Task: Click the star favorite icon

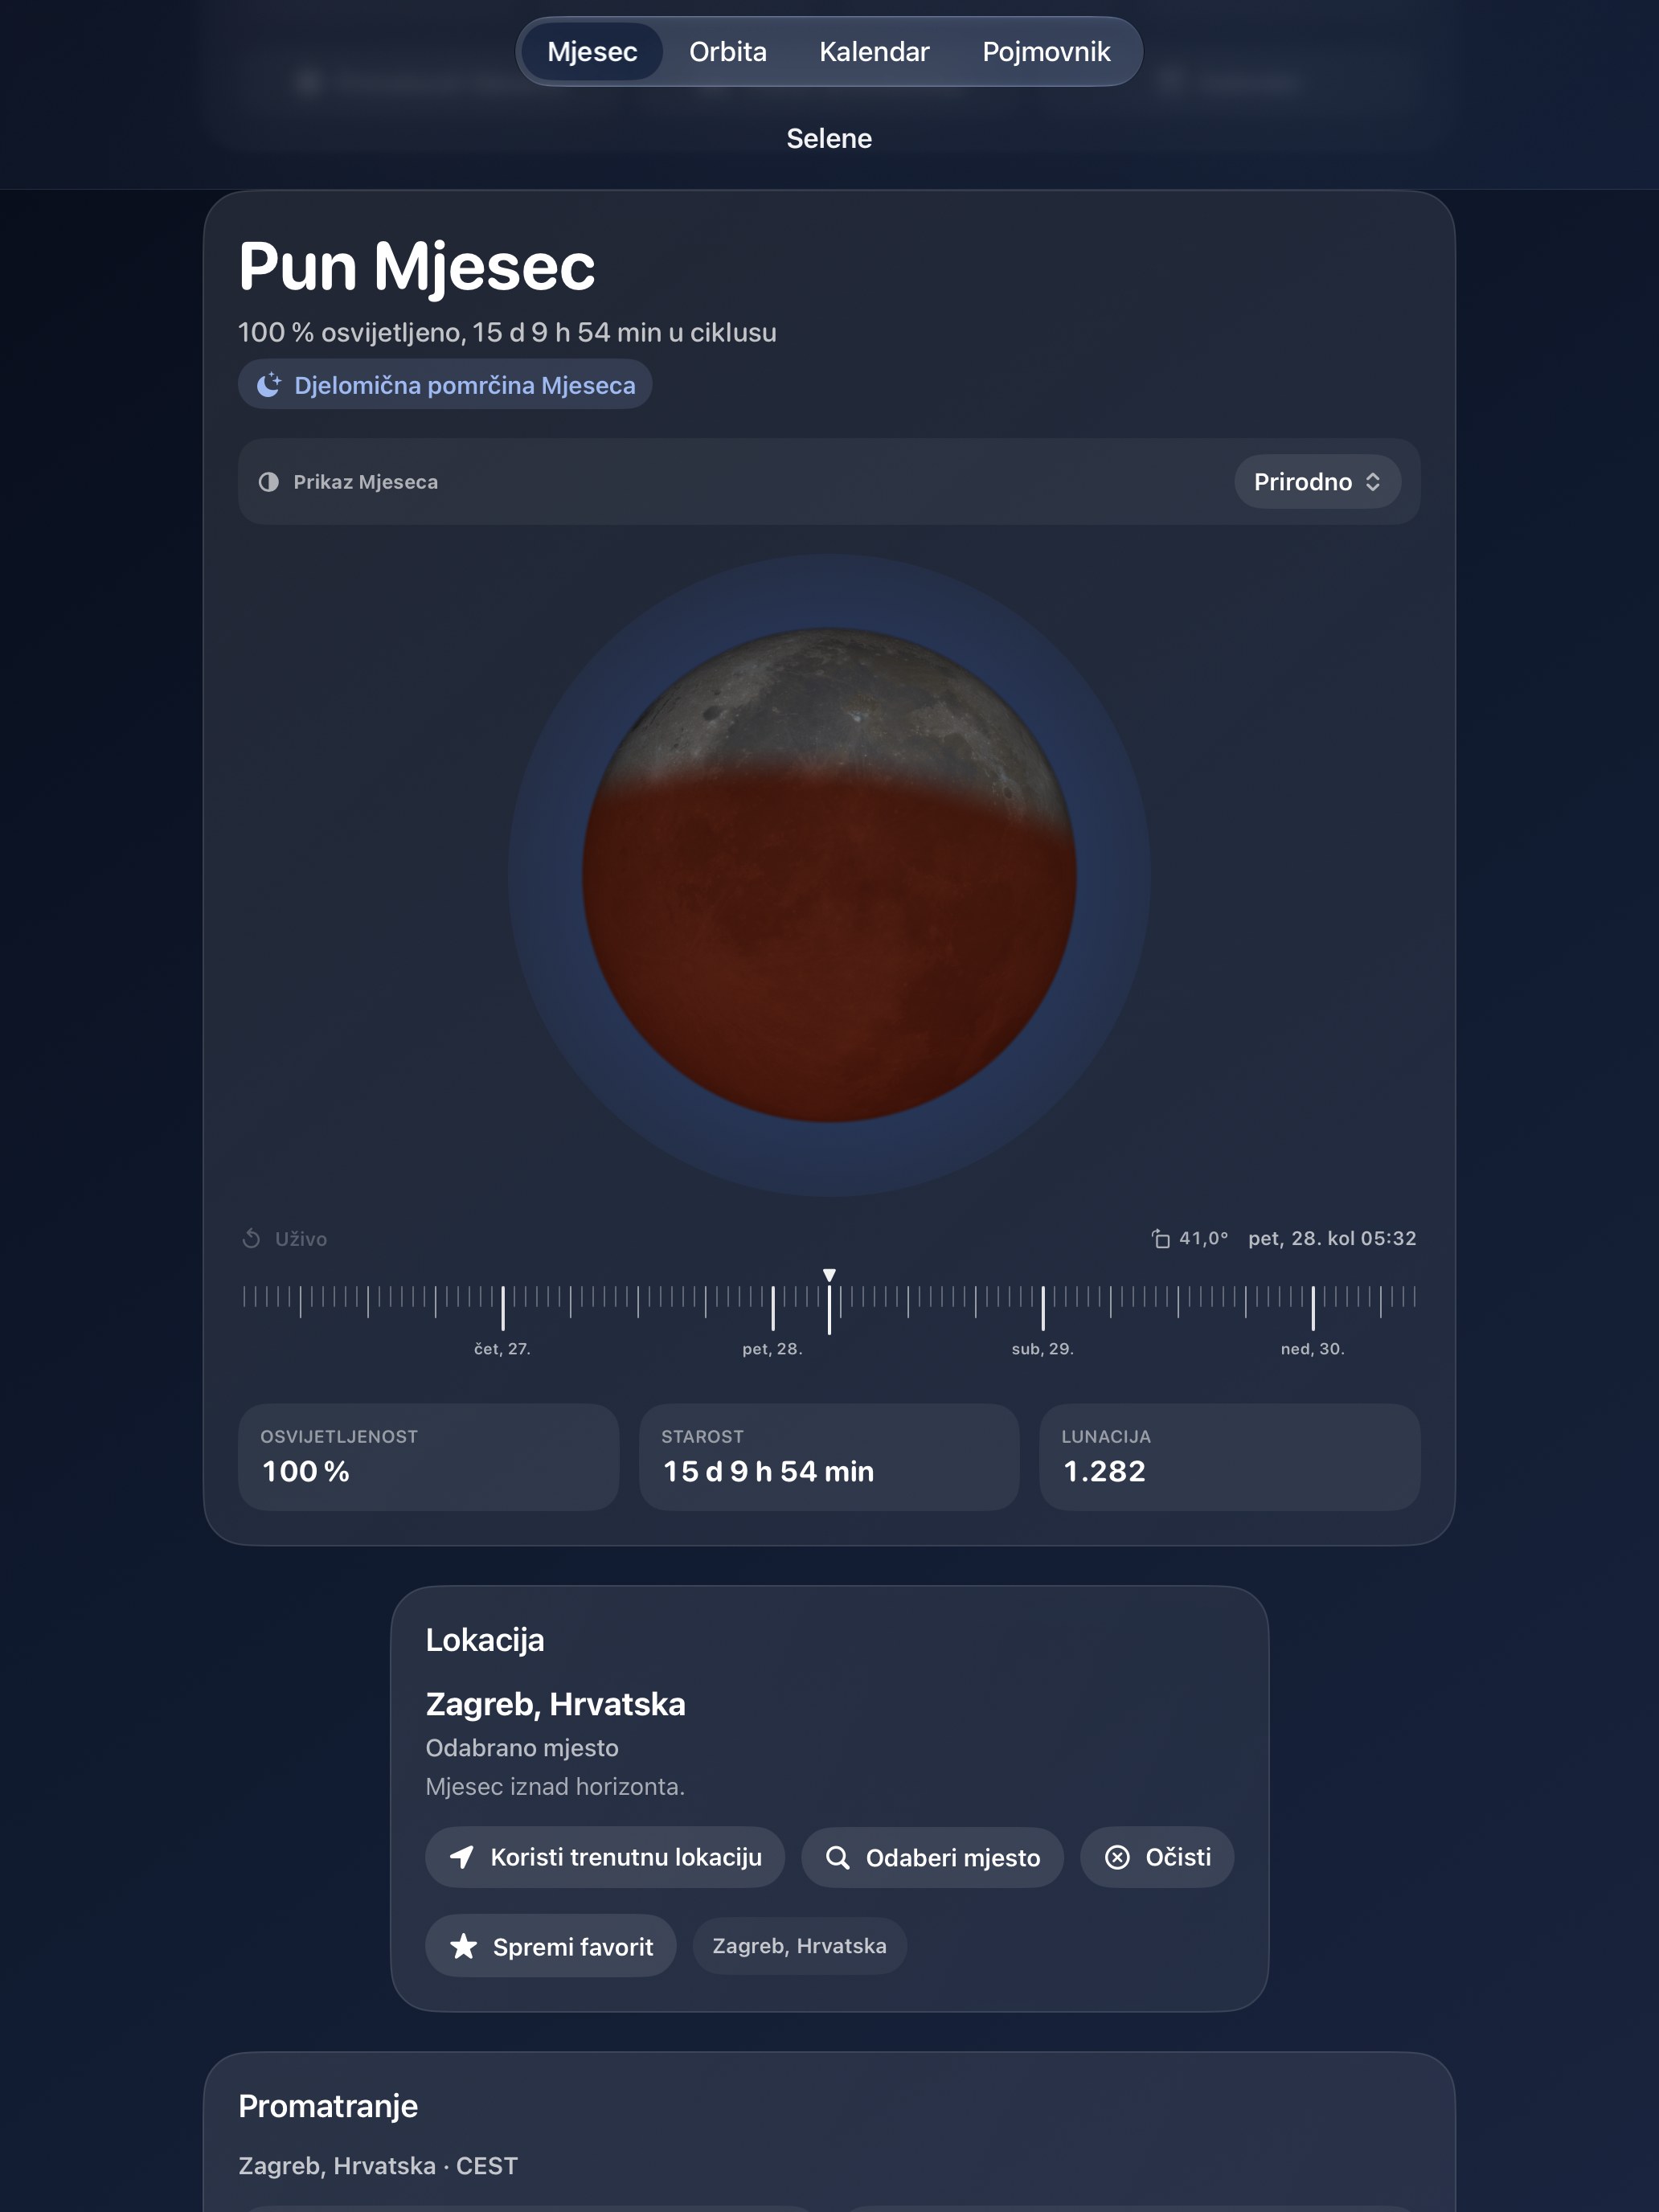Action: pyautogui.click(x=463, y=1946)
